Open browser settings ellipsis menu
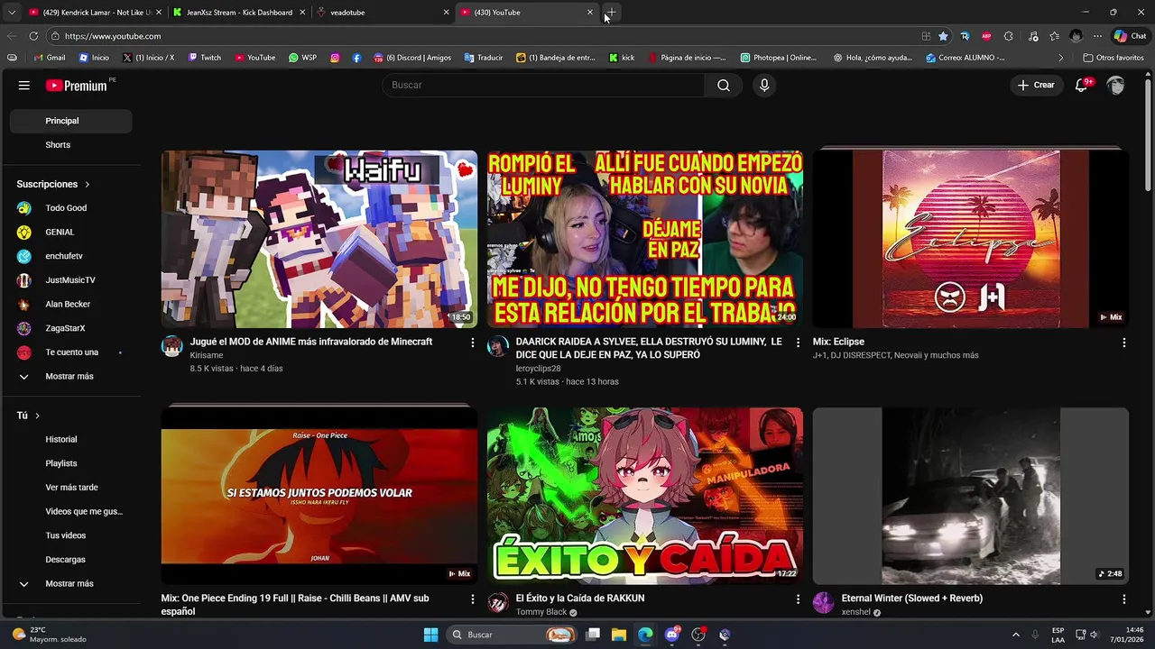1155x649 pixels. [x=1097, y=36]
